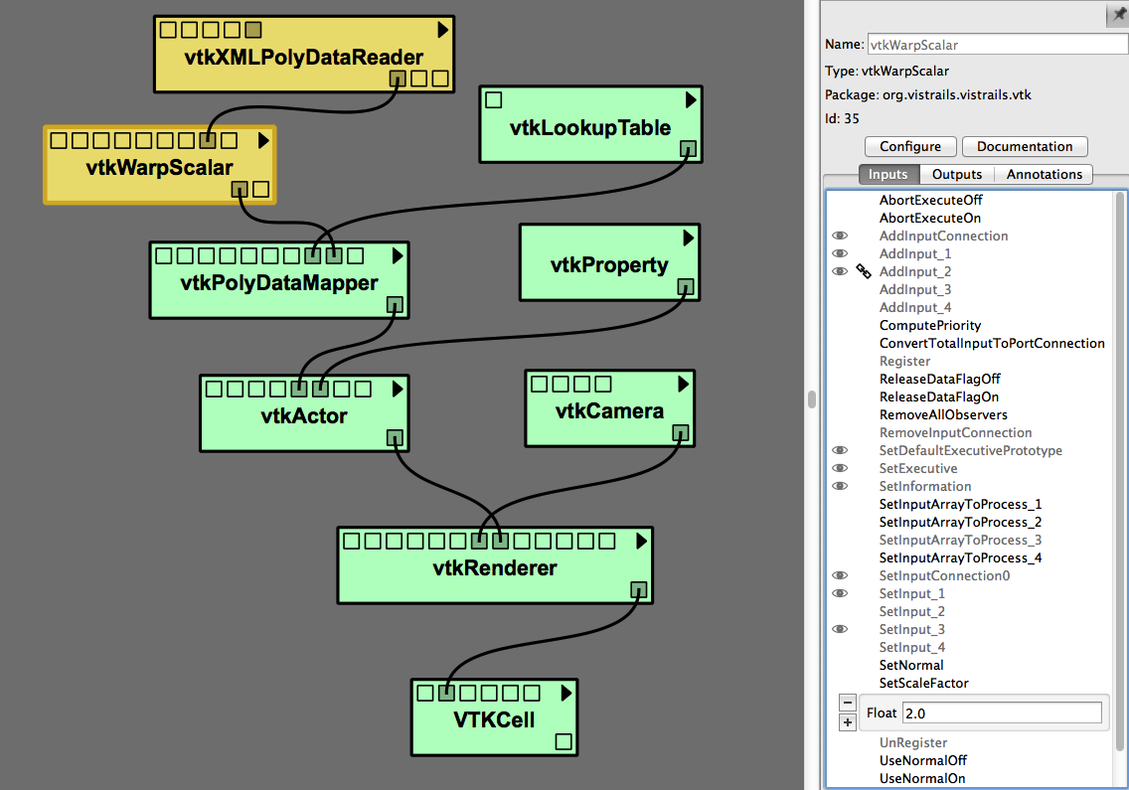The image size is (1129, 790).
Task: Switch to the Annotations tab
Action: [x=1044, y=174]
